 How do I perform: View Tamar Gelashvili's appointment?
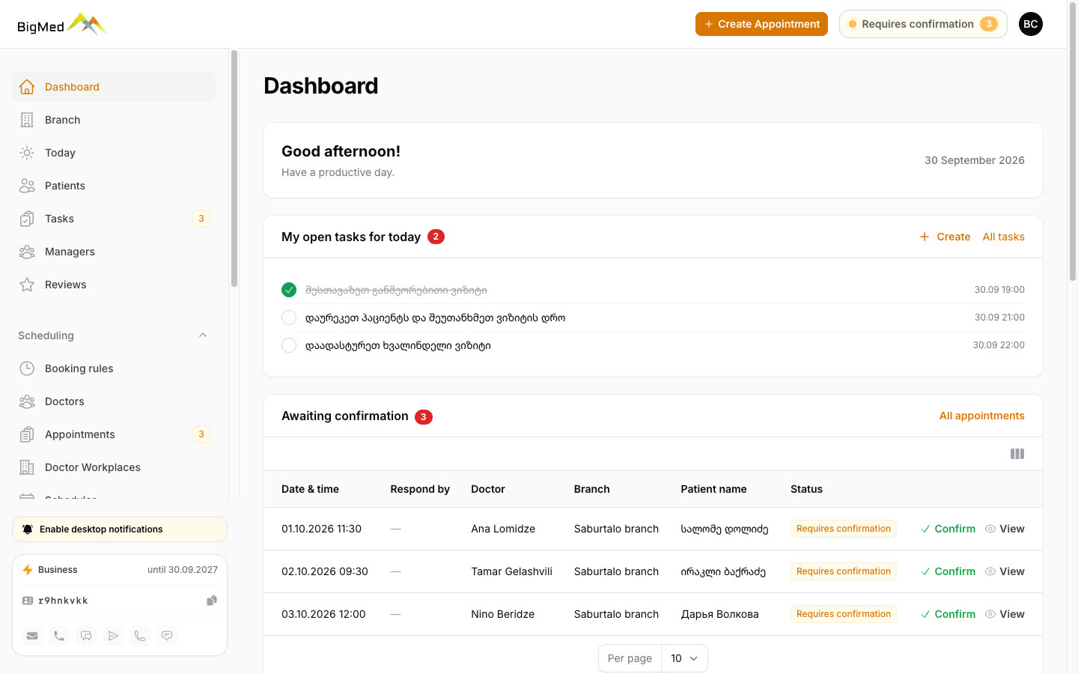pos(1005,571)
